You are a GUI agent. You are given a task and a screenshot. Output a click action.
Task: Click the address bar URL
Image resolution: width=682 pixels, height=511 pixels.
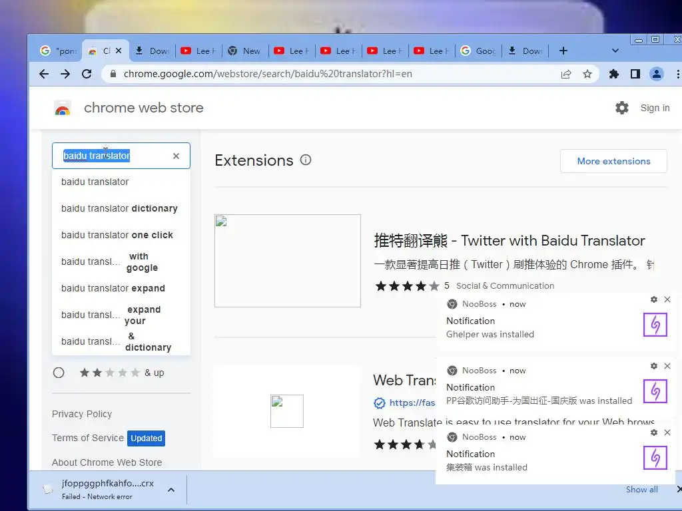click(268, 74)
